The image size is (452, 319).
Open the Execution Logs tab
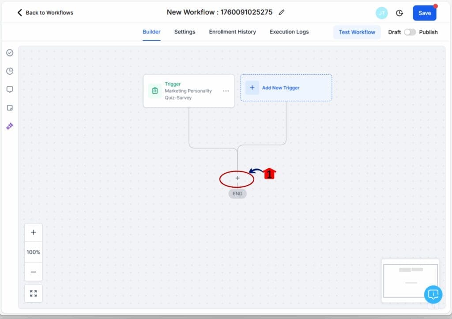pos(289,32)
